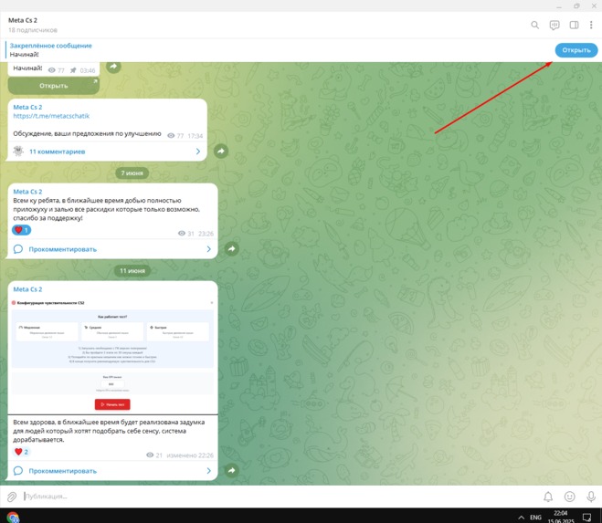
Task: Click the Meta Cs 2 channel title in header
Action: (23, 20)
